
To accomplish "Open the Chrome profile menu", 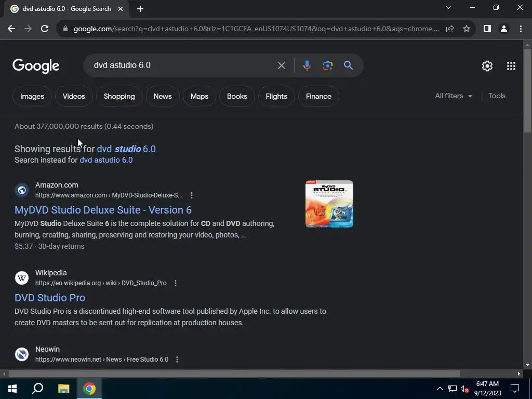I will click(504, 29).
